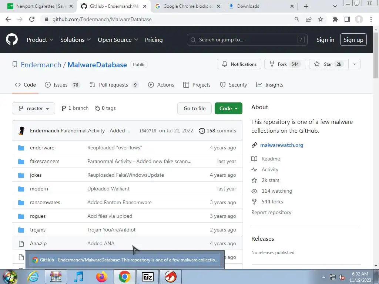The height and width of the screenshot is (284, 379).
Task: Click the Sign up button
Action: [x=353, y=40]
